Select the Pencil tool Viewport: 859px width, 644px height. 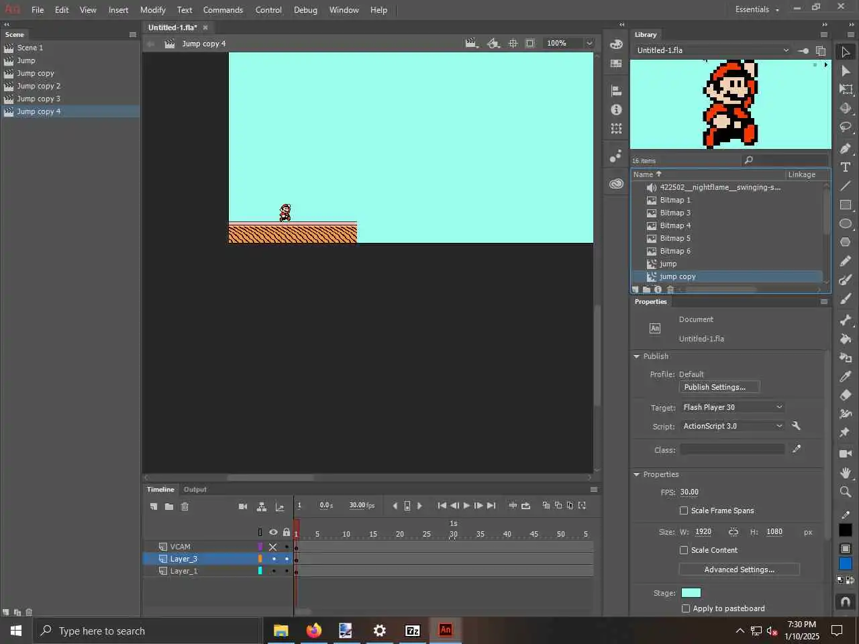(x=846, y=261)
